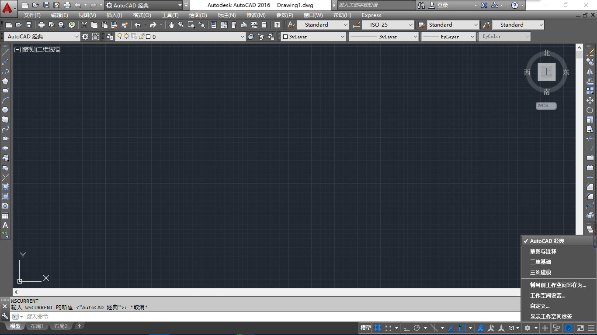
Task: Select the Table tool on left toolbar
Action: click(x=5, y=215)
